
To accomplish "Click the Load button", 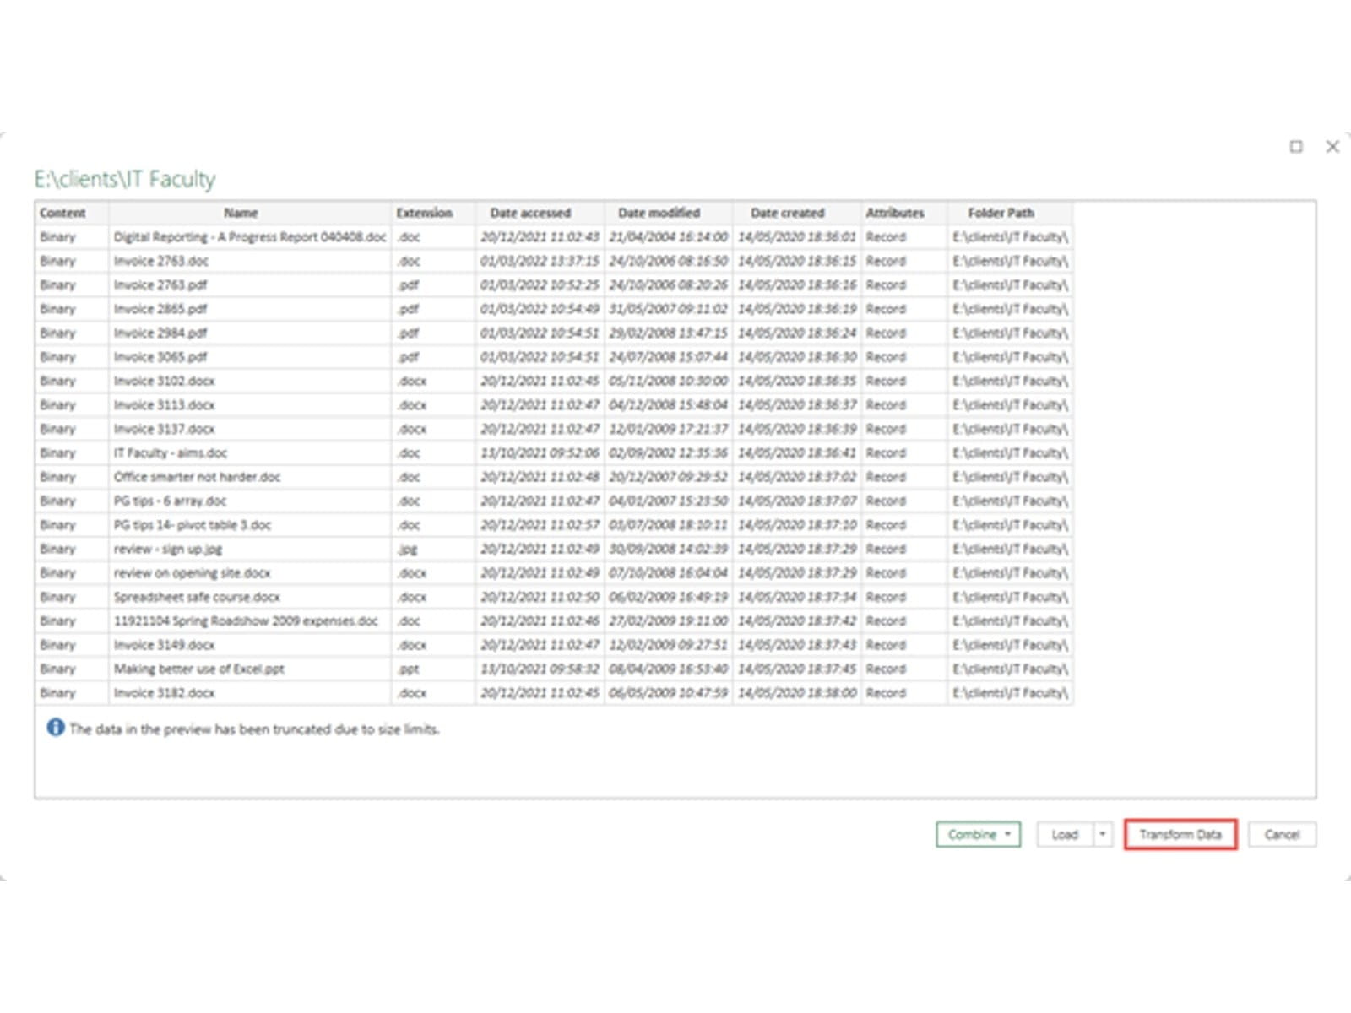I will [1065, 834].
